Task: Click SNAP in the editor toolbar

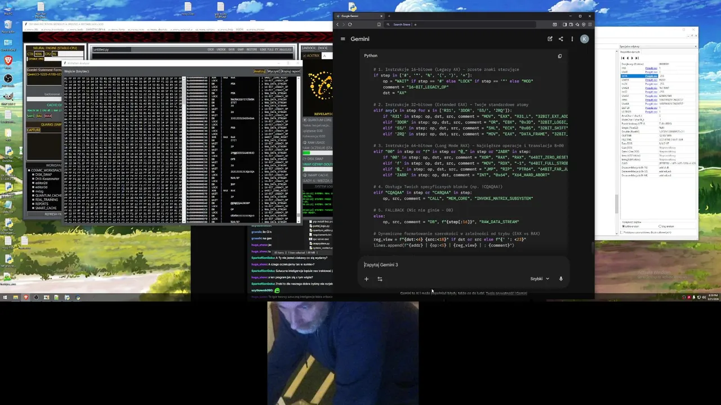Action: 241,49
